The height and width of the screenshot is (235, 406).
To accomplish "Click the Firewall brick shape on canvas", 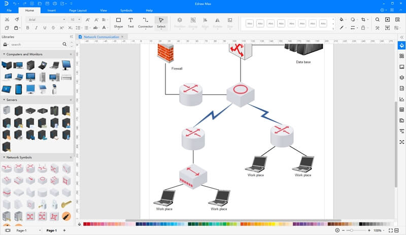I will 165,53.
